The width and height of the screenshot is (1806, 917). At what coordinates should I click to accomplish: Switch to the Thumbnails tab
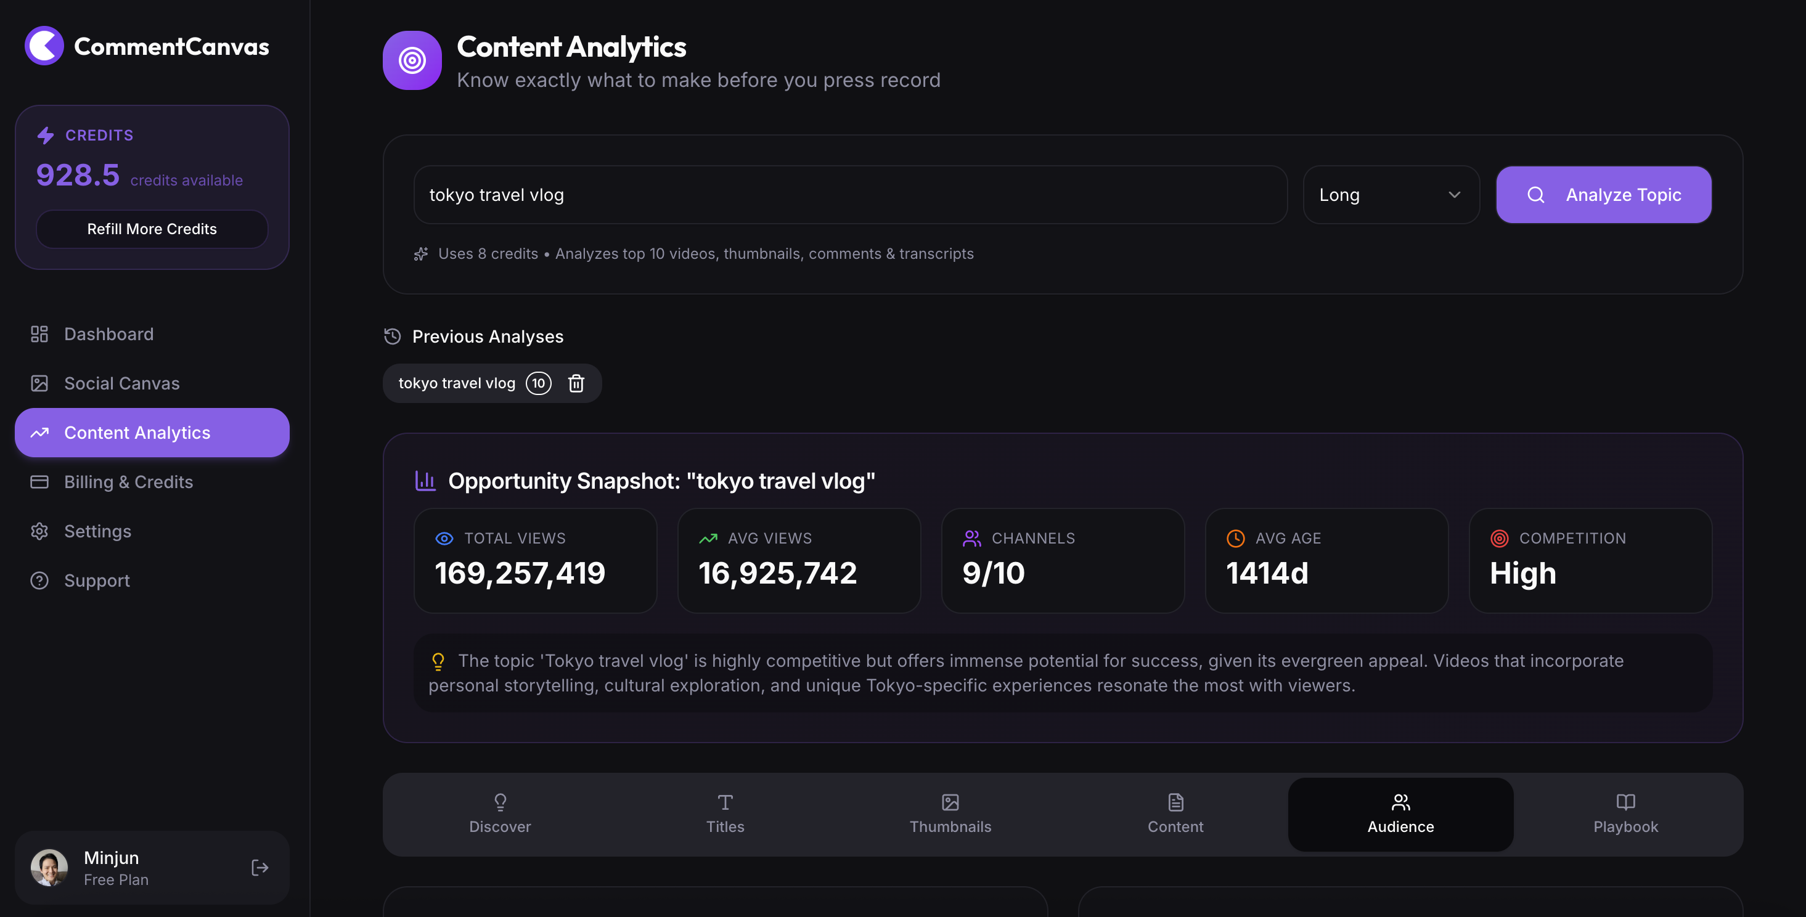[x=950, y=815]
